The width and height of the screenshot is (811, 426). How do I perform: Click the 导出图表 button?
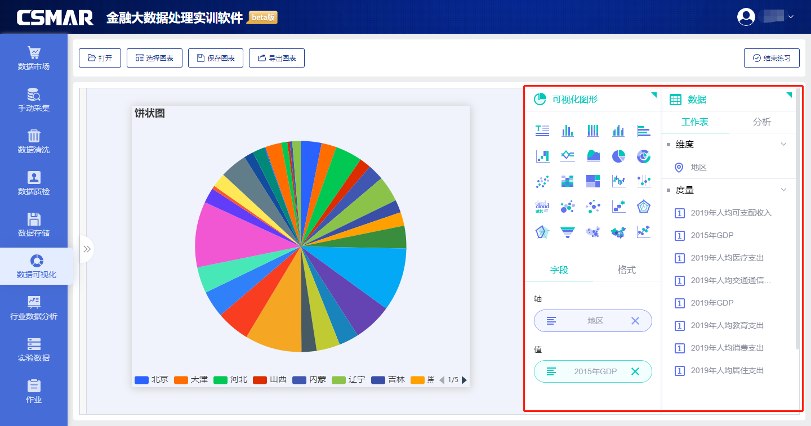point(277,58)
